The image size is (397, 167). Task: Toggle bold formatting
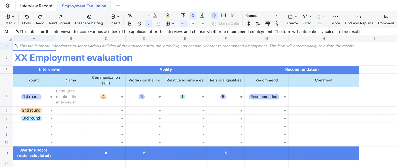[x=130, y=24]
